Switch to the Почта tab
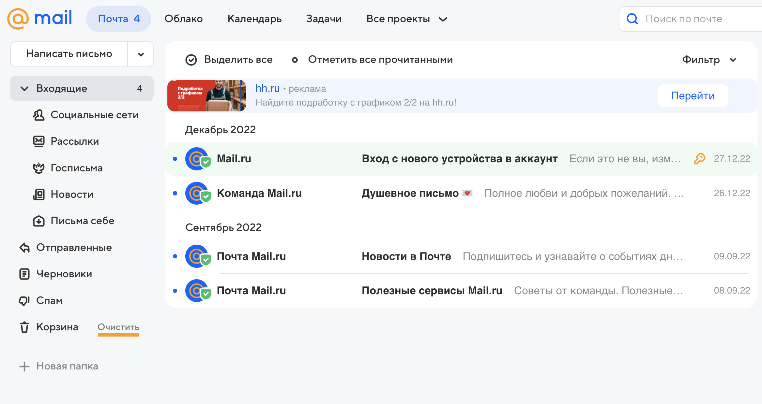 click(x=119, y=19)
